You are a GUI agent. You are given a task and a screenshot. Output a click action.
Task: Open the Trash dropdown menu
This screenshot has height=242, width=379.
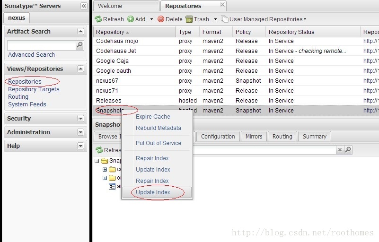202,19
